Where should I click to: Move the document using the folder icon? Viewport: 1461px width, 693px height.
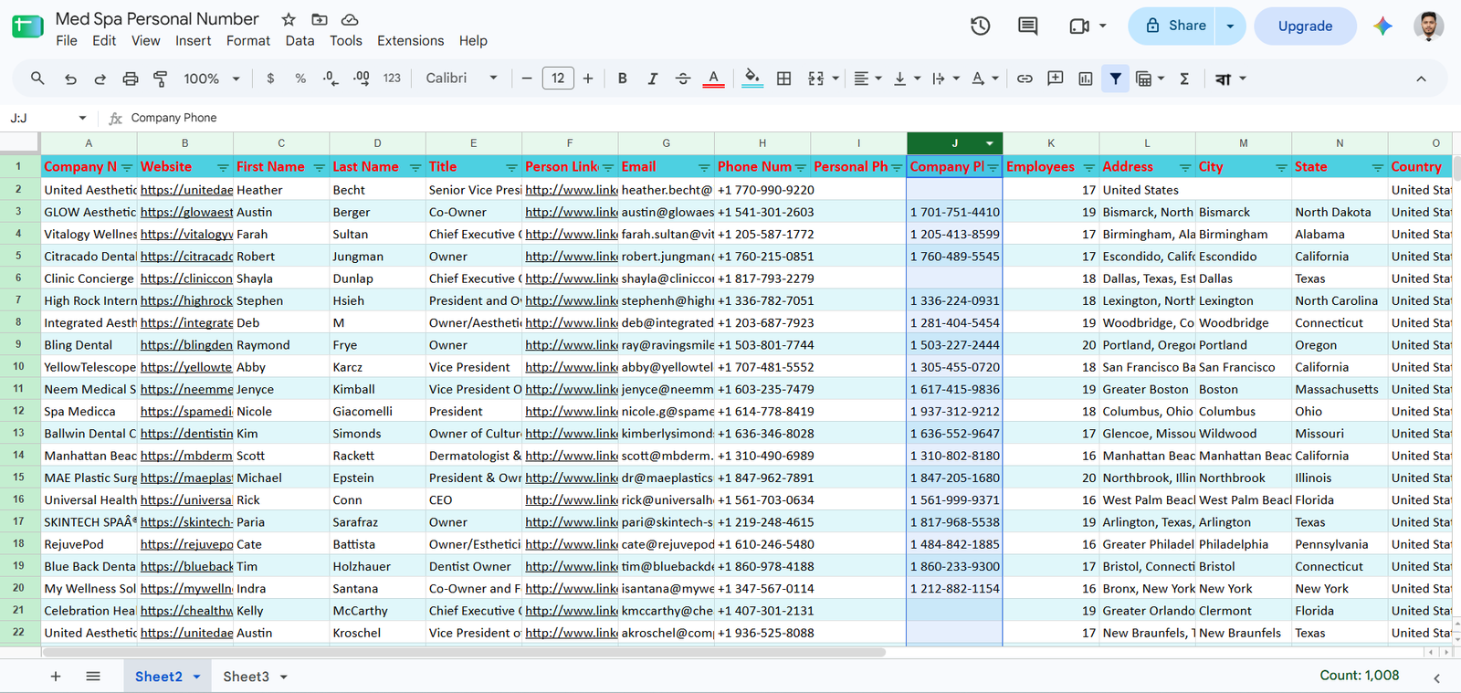[320, 19]
